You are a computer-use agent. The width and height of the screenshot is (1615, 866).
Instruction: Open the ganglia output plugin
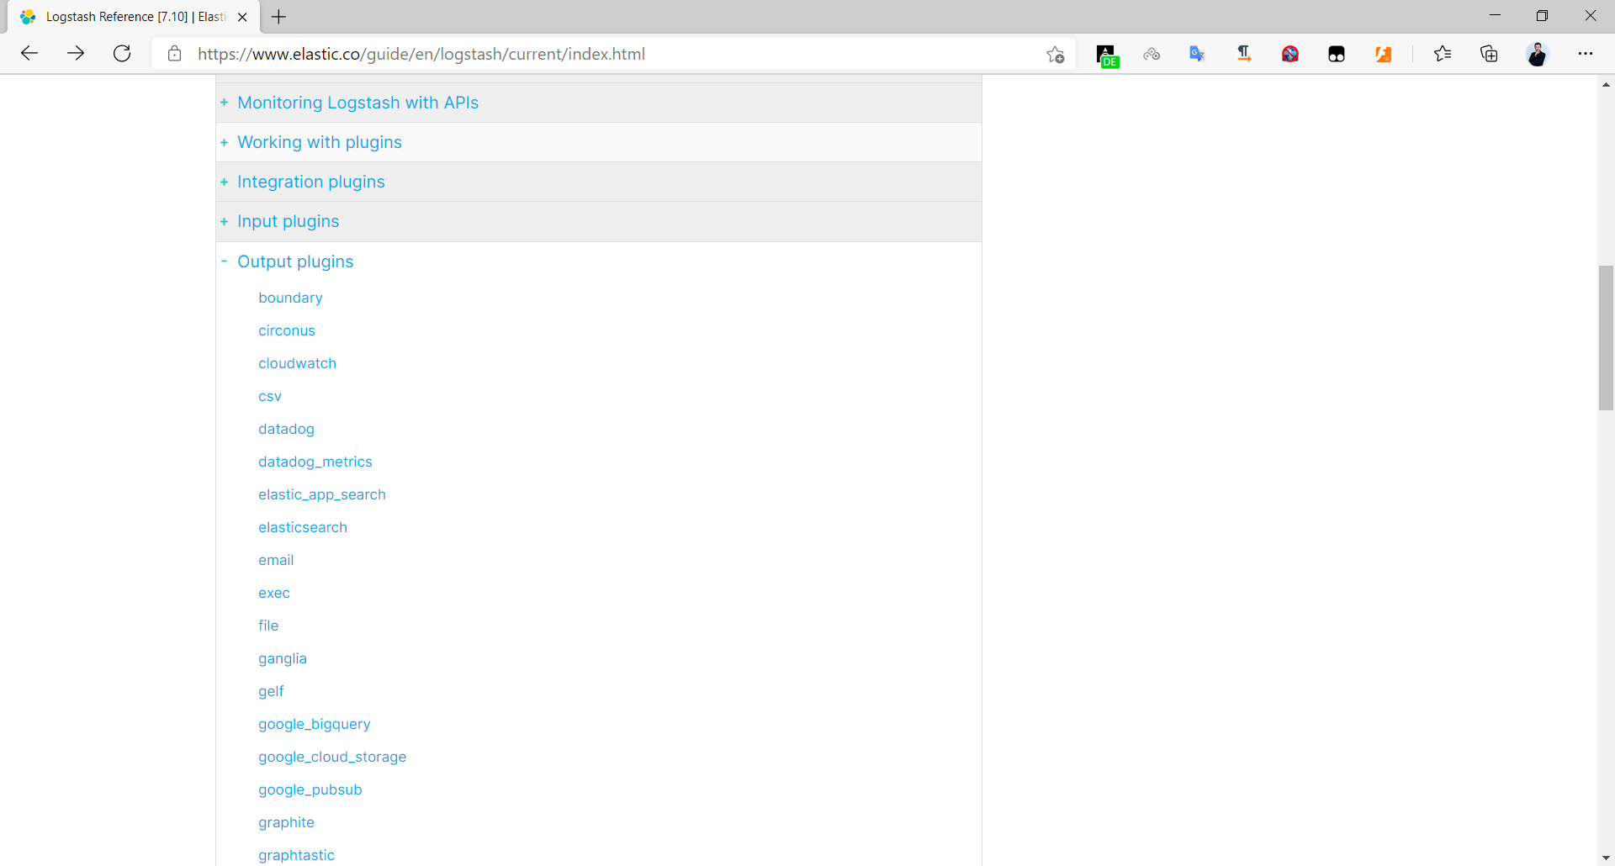pos(283,658)
